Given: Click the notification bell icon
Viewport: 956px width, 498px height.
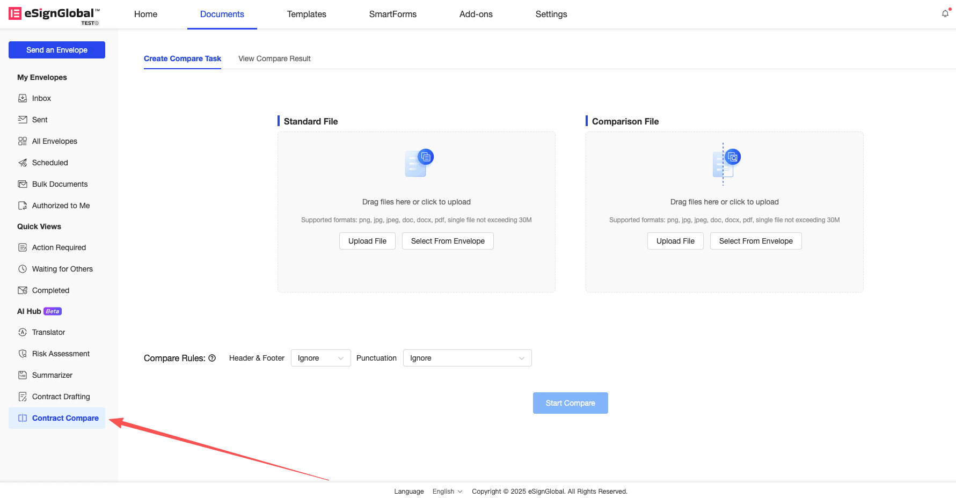Looking at the screenshot, I should click(x=945, y=14).
